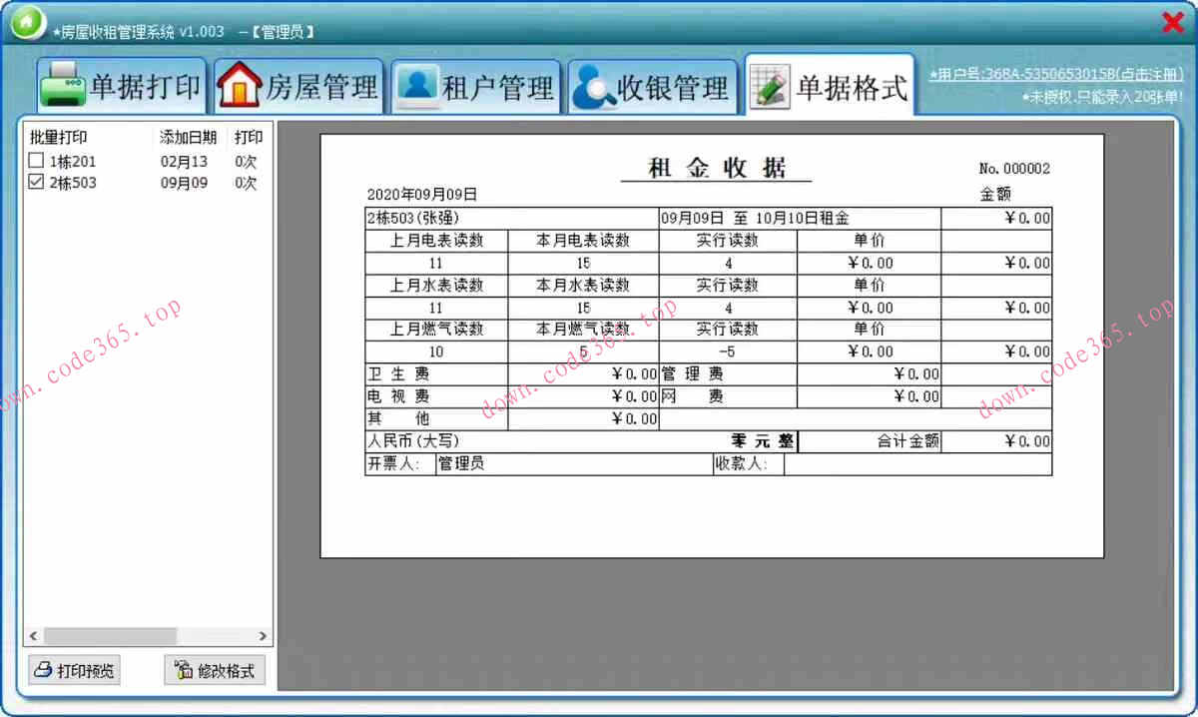Click the house icon for 房屋管理

point(240,86)
